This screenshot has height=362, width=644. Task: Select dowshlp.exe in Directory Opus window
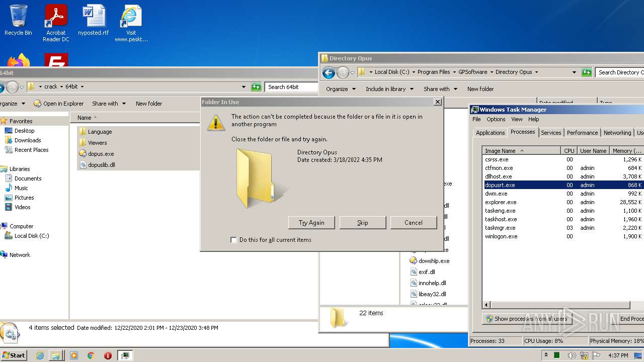[434, 261]
